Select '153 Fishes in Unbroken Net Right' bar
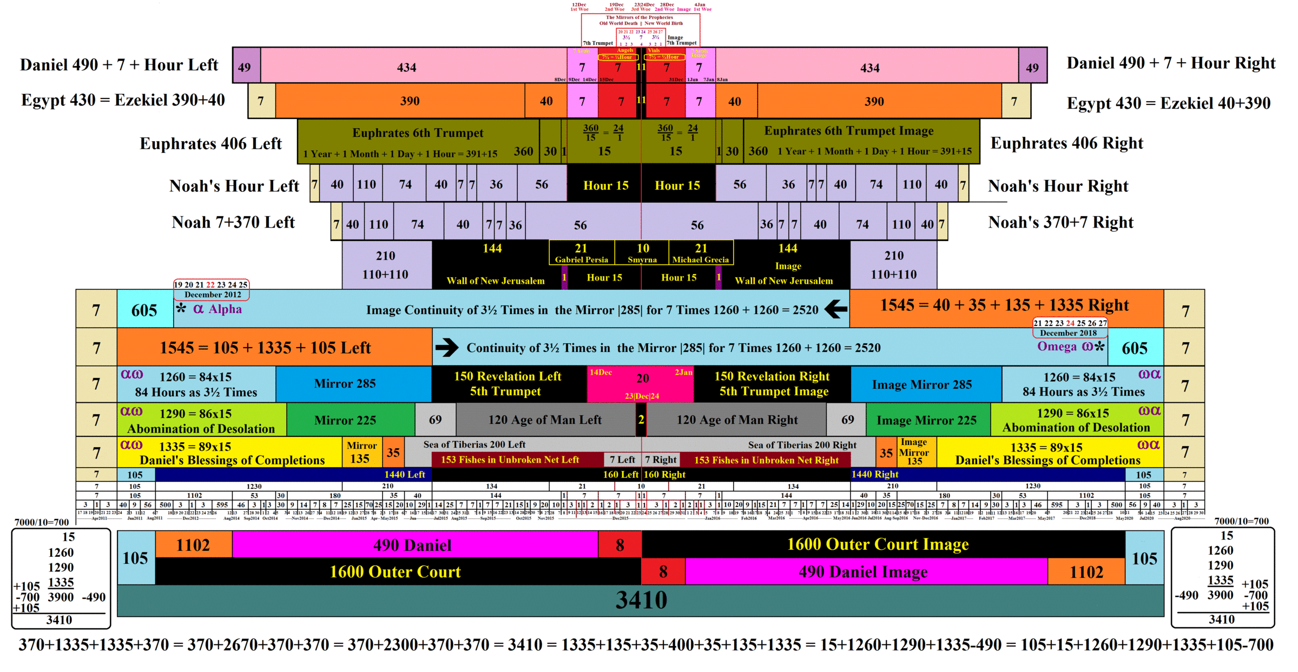This screenshot has width=1298, height=672. (765, 460)
